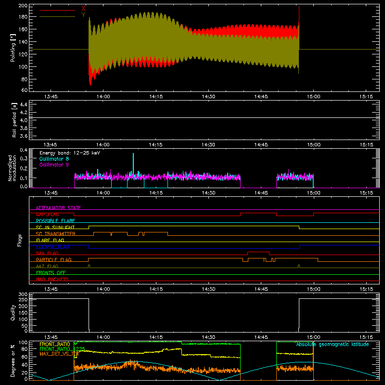Click the green FRONTS_OFF label
The height and width of the screenshot is (385, 385).
point(51,273)
